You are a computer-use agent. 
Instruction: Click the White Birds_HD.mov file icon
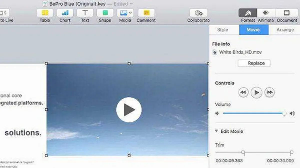[215, 52]
